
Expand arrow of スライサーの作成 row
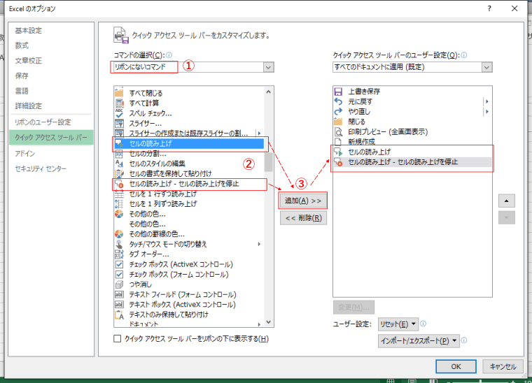tap(259, 133)
